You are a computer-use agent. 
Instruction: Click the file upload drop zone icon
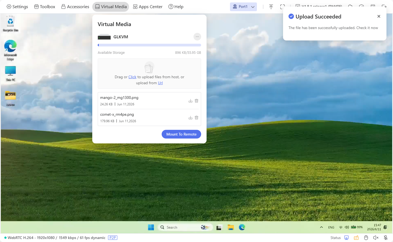149,67
